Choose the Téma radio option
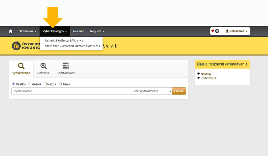Image resolution: width=268 pixels, height=156 pixels. pyautogui.click(x=60, y=84)
